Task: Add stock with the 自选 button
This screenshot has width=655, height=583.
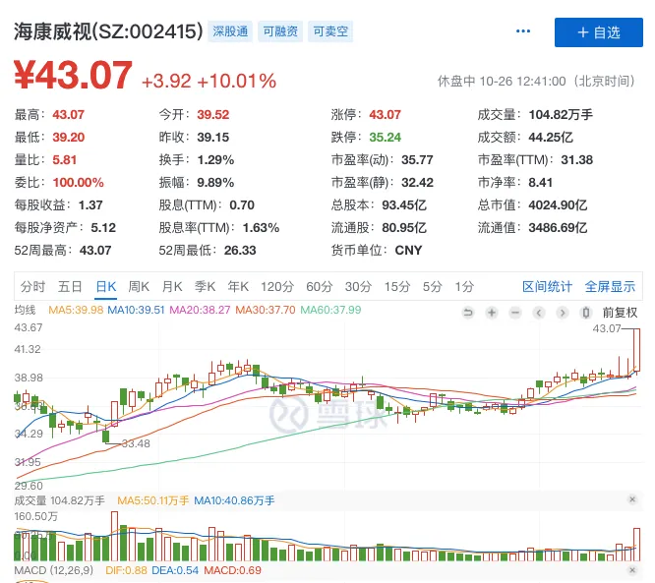Action: (599, 32)
